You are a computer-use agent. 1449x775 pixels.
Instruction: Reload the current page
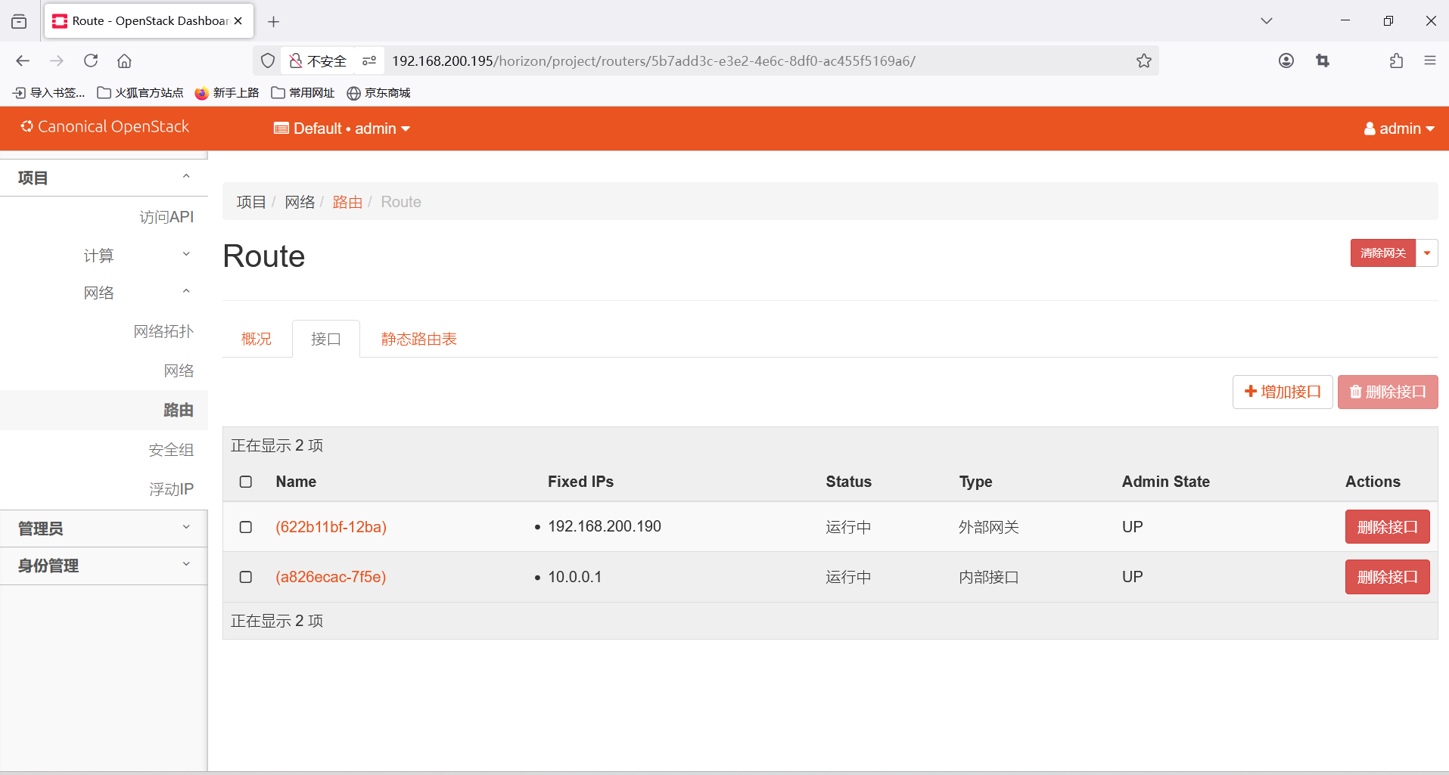91,60
